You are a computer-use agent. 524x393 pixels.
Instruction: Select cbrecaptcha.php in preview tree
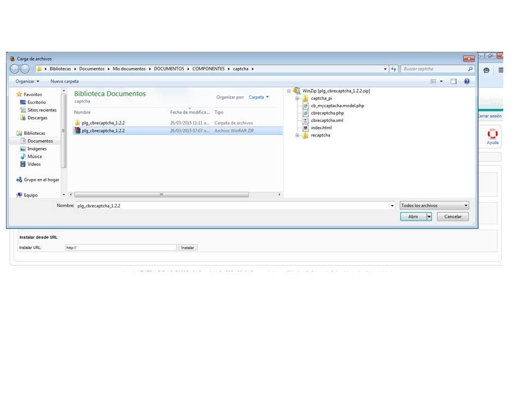click(x=327, y=113)
